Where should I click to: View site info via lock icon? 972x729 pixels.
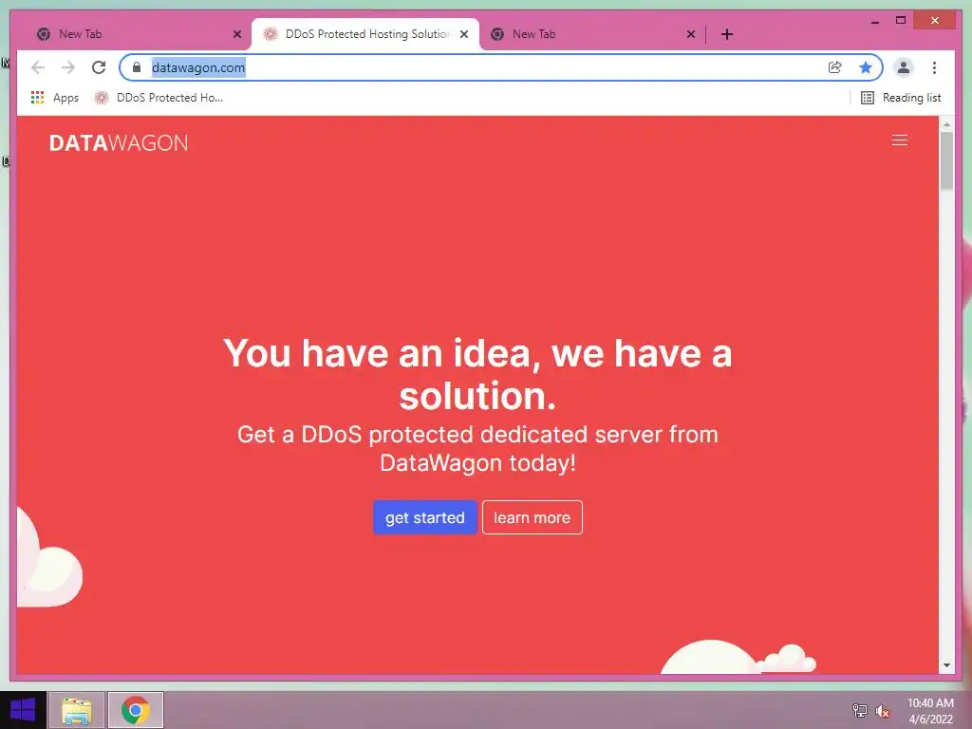(137, 67)
